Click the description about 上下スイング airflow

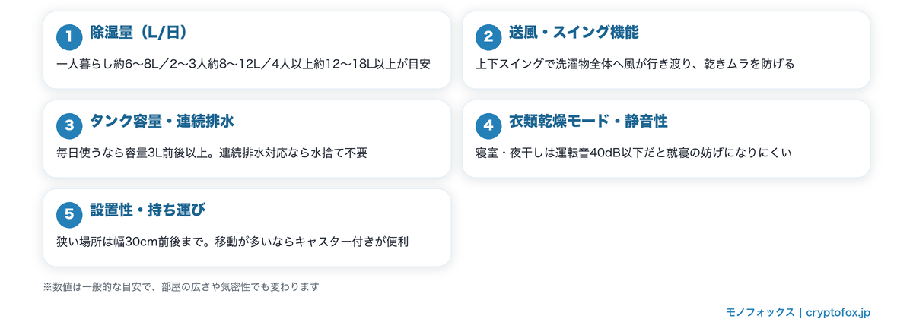[x=635, y=64]
